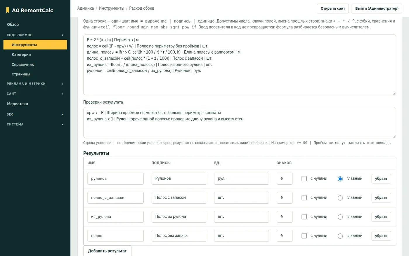
Task: Click the AO RemontCalc bookmark logo icon
Action: point(8,10)
